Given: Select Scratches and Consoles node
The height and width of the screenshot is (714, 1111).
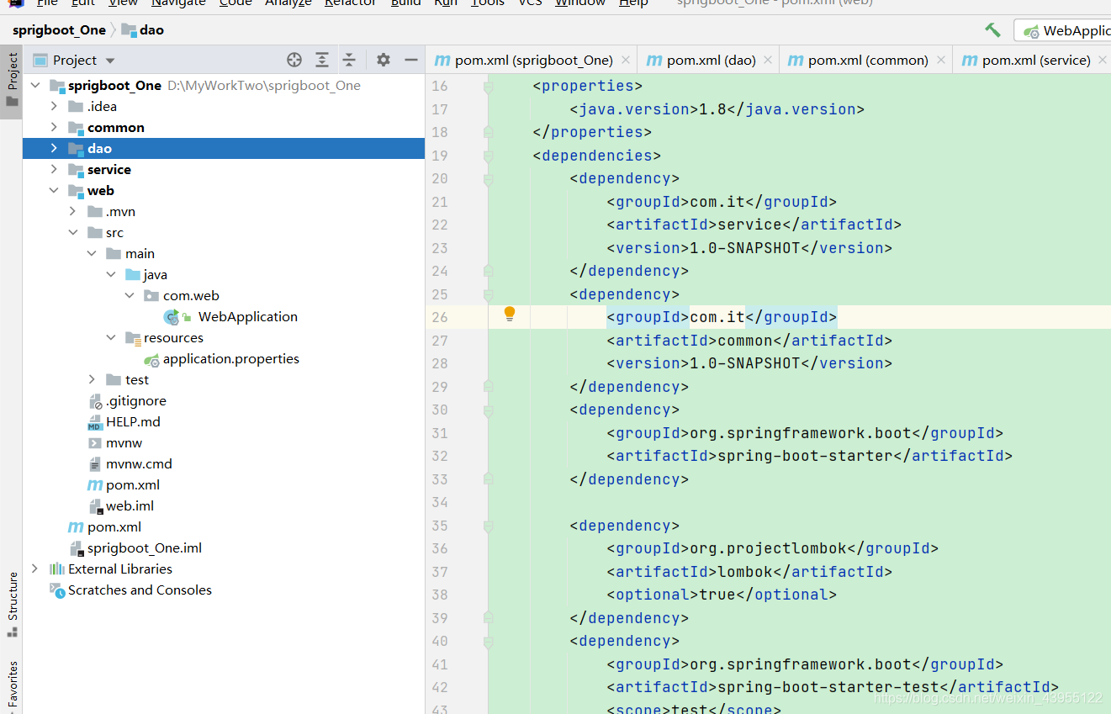Looking at the screenshot, I should tap(140, 590).
